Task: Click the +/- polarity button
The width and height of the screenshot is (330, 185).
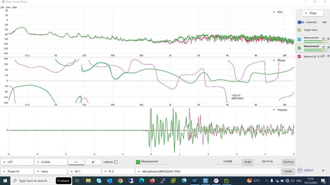Action: pyautogui.click(x=76, y=162)
